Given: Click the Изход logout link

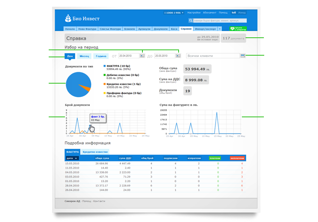Looking at the screenshot, I should tap(242, 13).
